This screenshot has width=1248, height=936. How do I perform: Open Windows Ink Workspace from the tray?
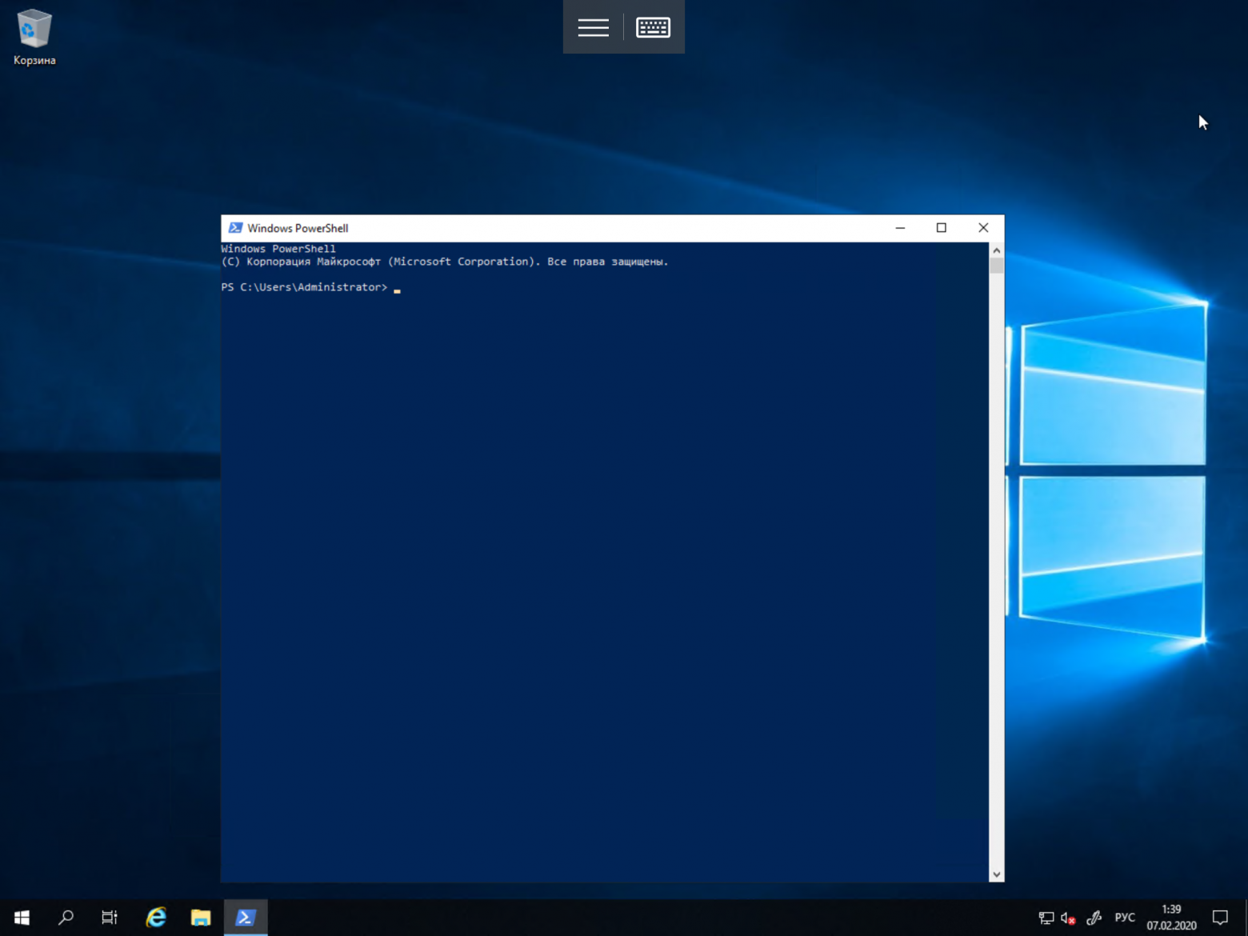pos(1093,918)
